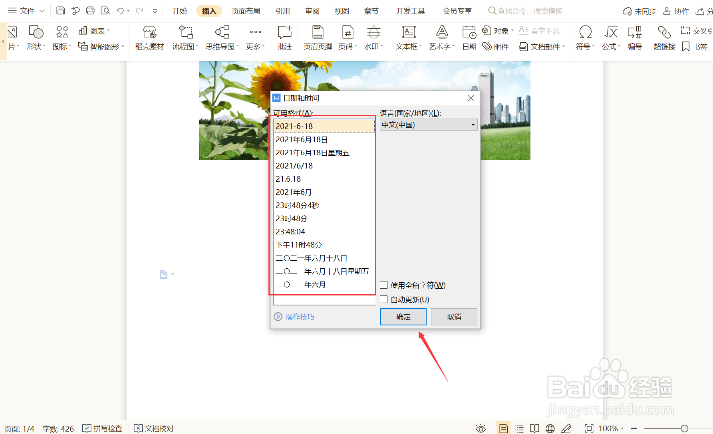Viewport: 713px width, 434px height.
Task: Click 取消 in date dialog
Action: coord(454,317)
